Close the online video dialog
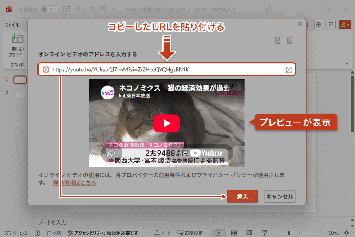The image size is (355, 237). tap(299, 24)
